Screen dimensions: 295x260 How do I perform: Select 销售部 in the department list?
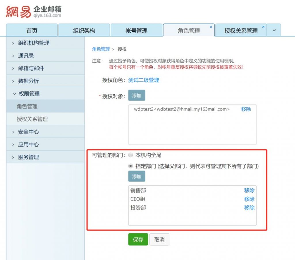tap(138, 190)
